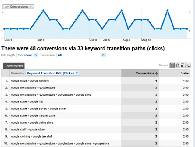
Task: Click row 'google maze > google clothing'
Action: 96,81
